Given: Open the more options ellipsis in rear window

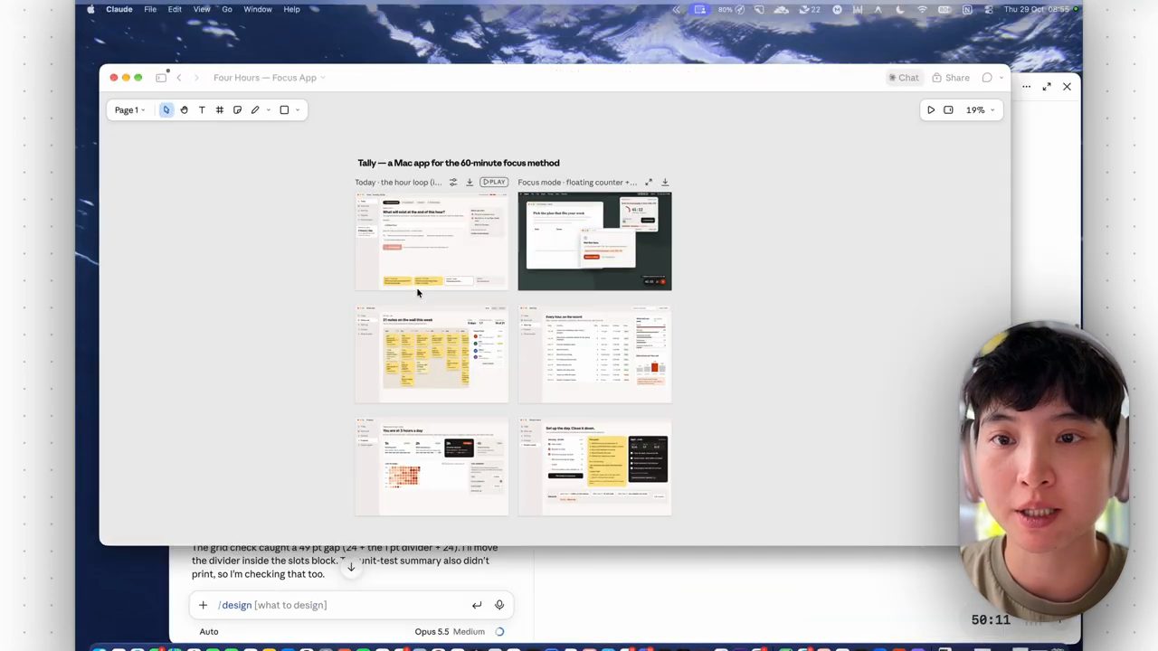Looking at the screenshot, I should click(1027, 87).
